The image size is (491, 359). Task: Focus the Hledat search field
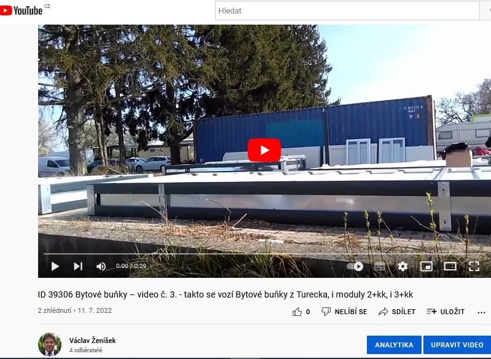point(347,10)
